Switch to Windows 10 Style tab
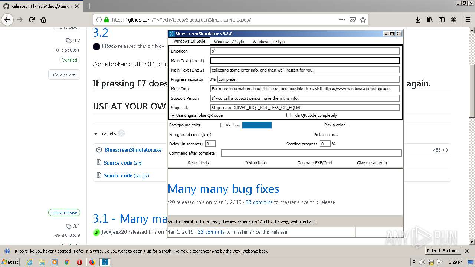 (189, 41)
